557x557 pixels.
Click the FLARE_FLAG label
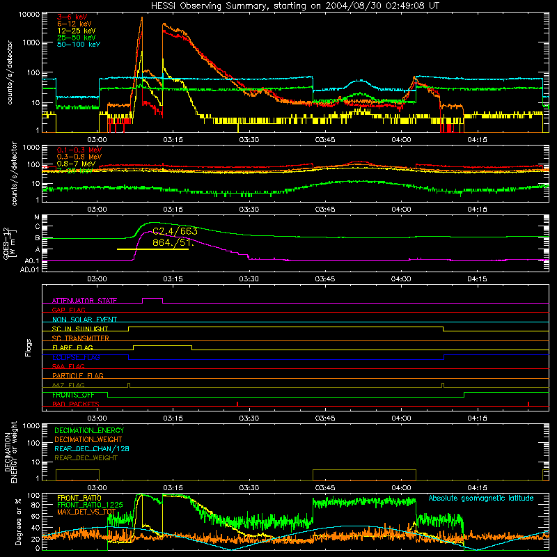pos(72,347)
